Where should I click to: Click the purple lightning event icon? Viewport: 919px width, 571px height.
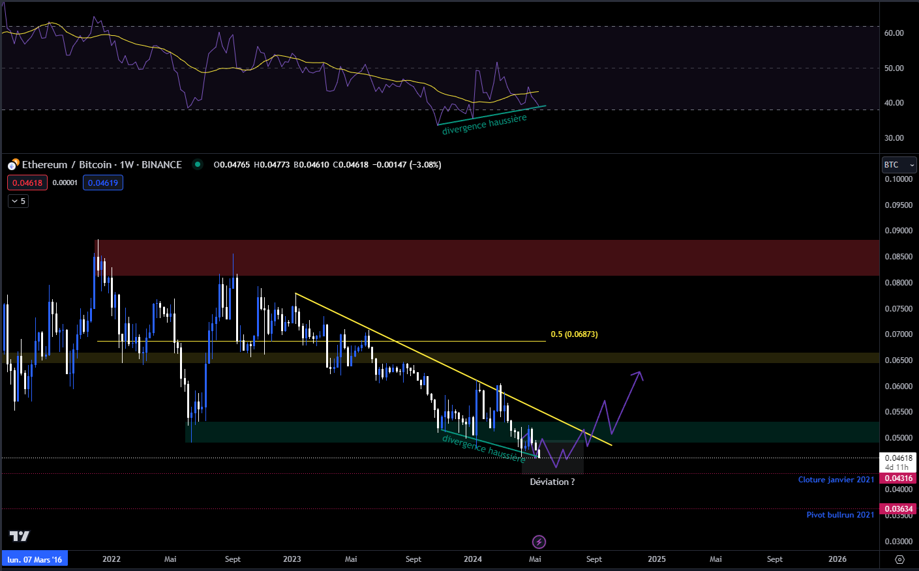click(539, 542)
